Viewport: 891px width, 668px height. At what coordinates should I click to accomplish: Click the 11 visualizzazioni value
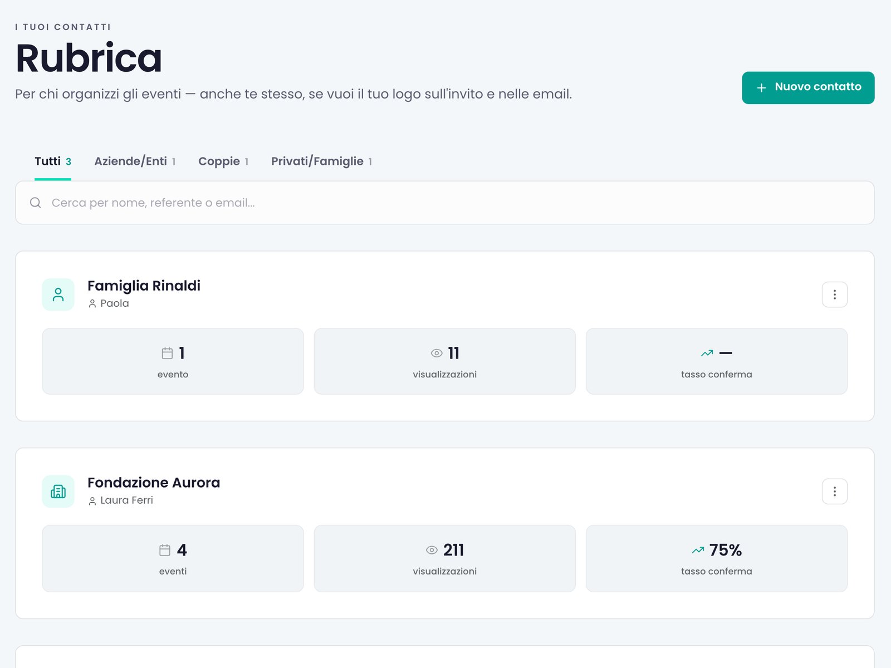454,353
